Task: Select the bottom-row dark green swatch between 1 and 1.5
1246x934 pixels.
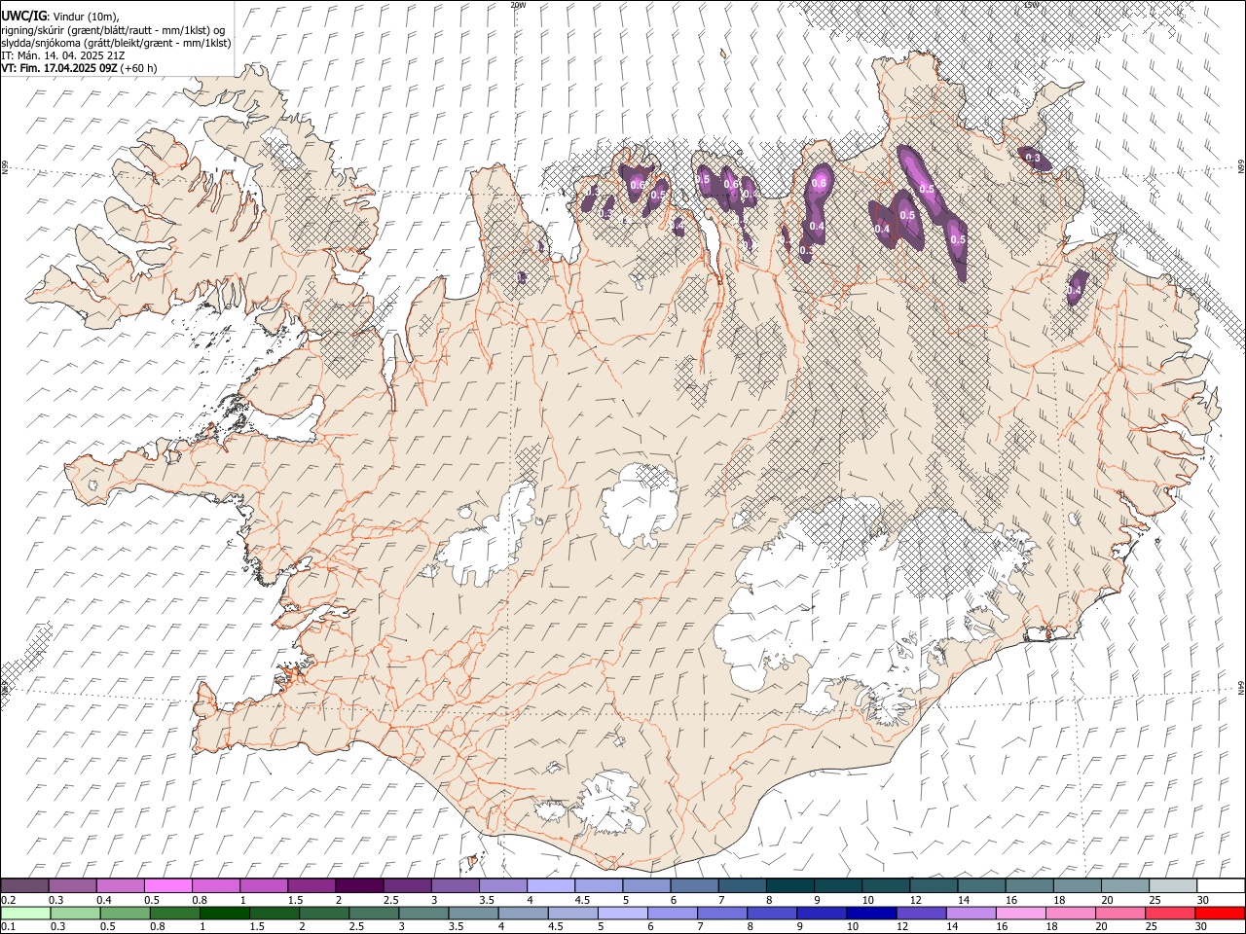Action: coord(225,914)
